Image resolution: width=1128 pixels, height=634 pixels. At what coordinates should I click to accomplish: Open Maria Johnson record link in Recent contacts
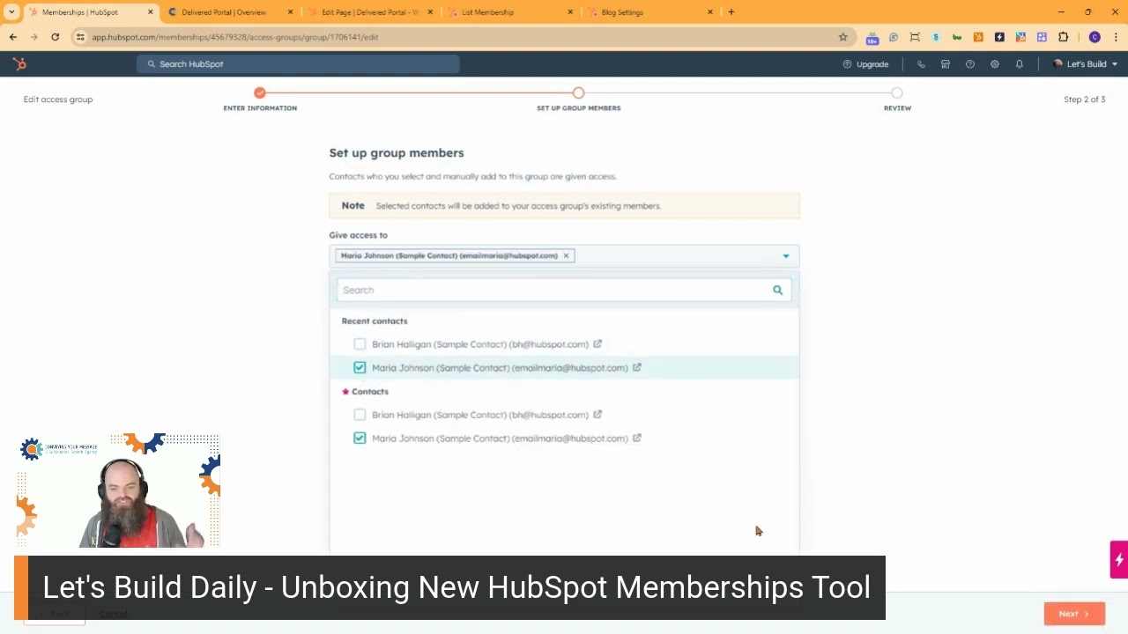tap(637, 367)
